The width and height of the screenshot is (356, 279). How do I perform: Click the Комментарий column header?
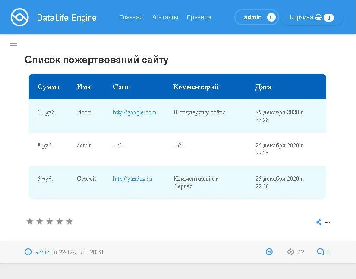196,87
